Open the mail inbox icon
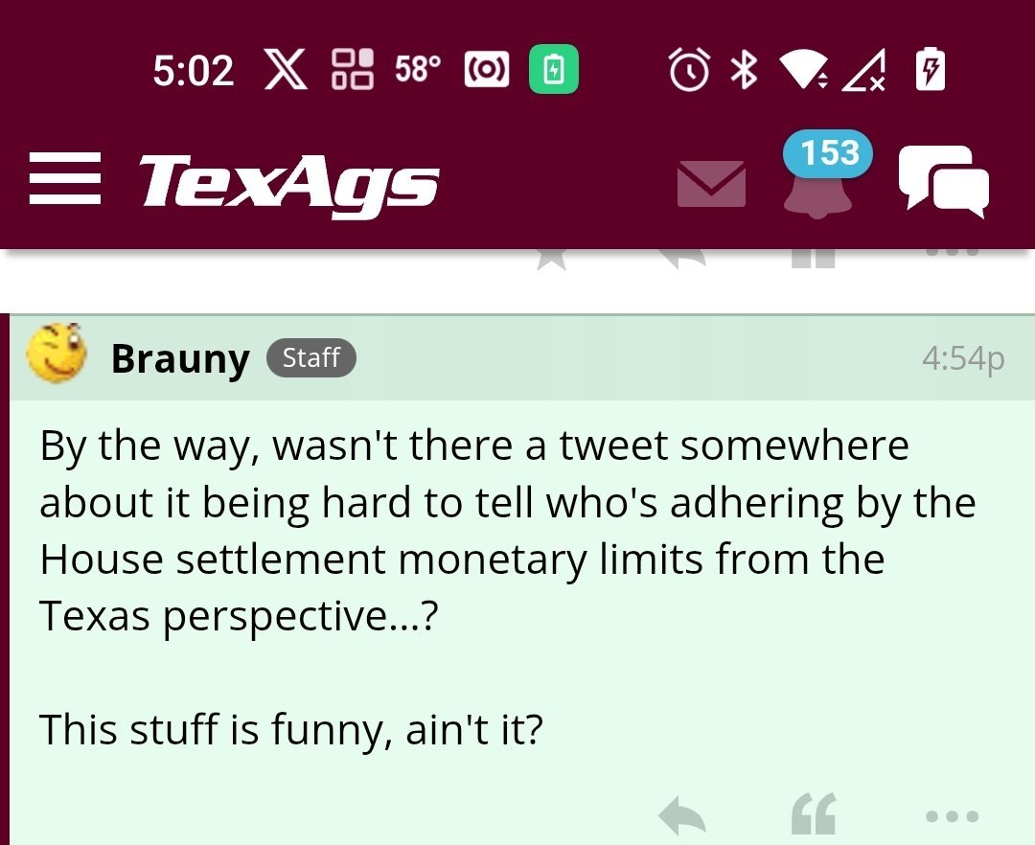 tap(711, 183)
